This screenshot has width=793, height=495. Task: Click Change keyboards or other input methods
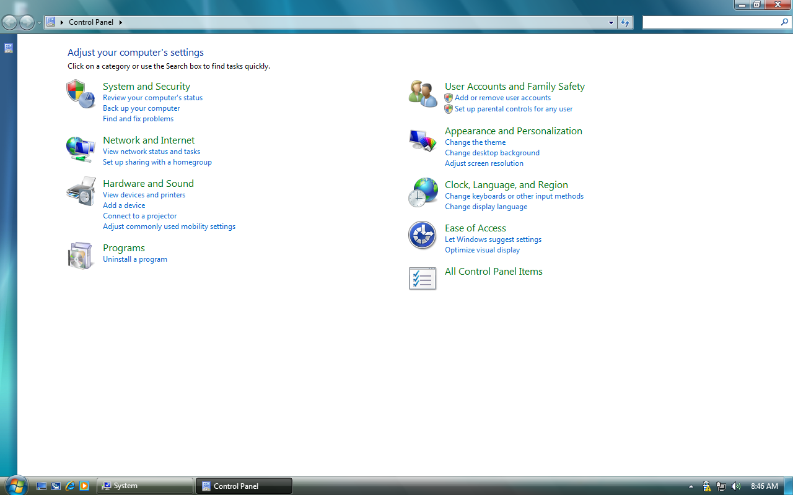(514, 196)
